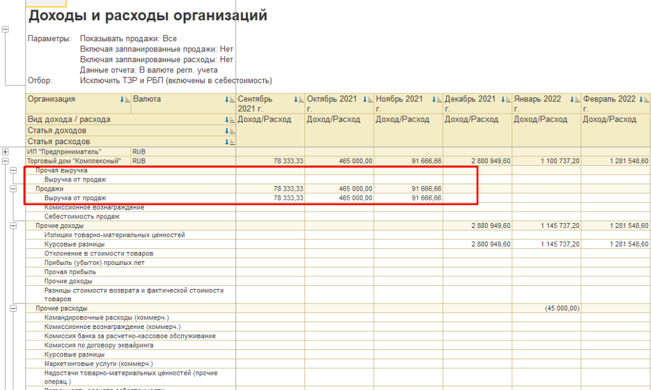Image resolution: width=651 pixels, height=390 pixels.
Task: Collapse Торговый дом "Комплексный" group
Action: click(5, 161)
